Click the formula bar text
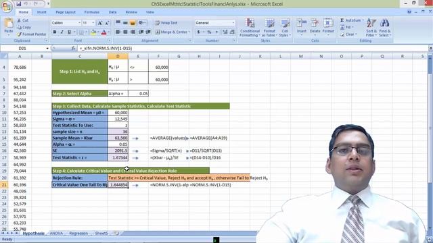The width and height of the screenshot is (433, 243). (x=106, y=48)
